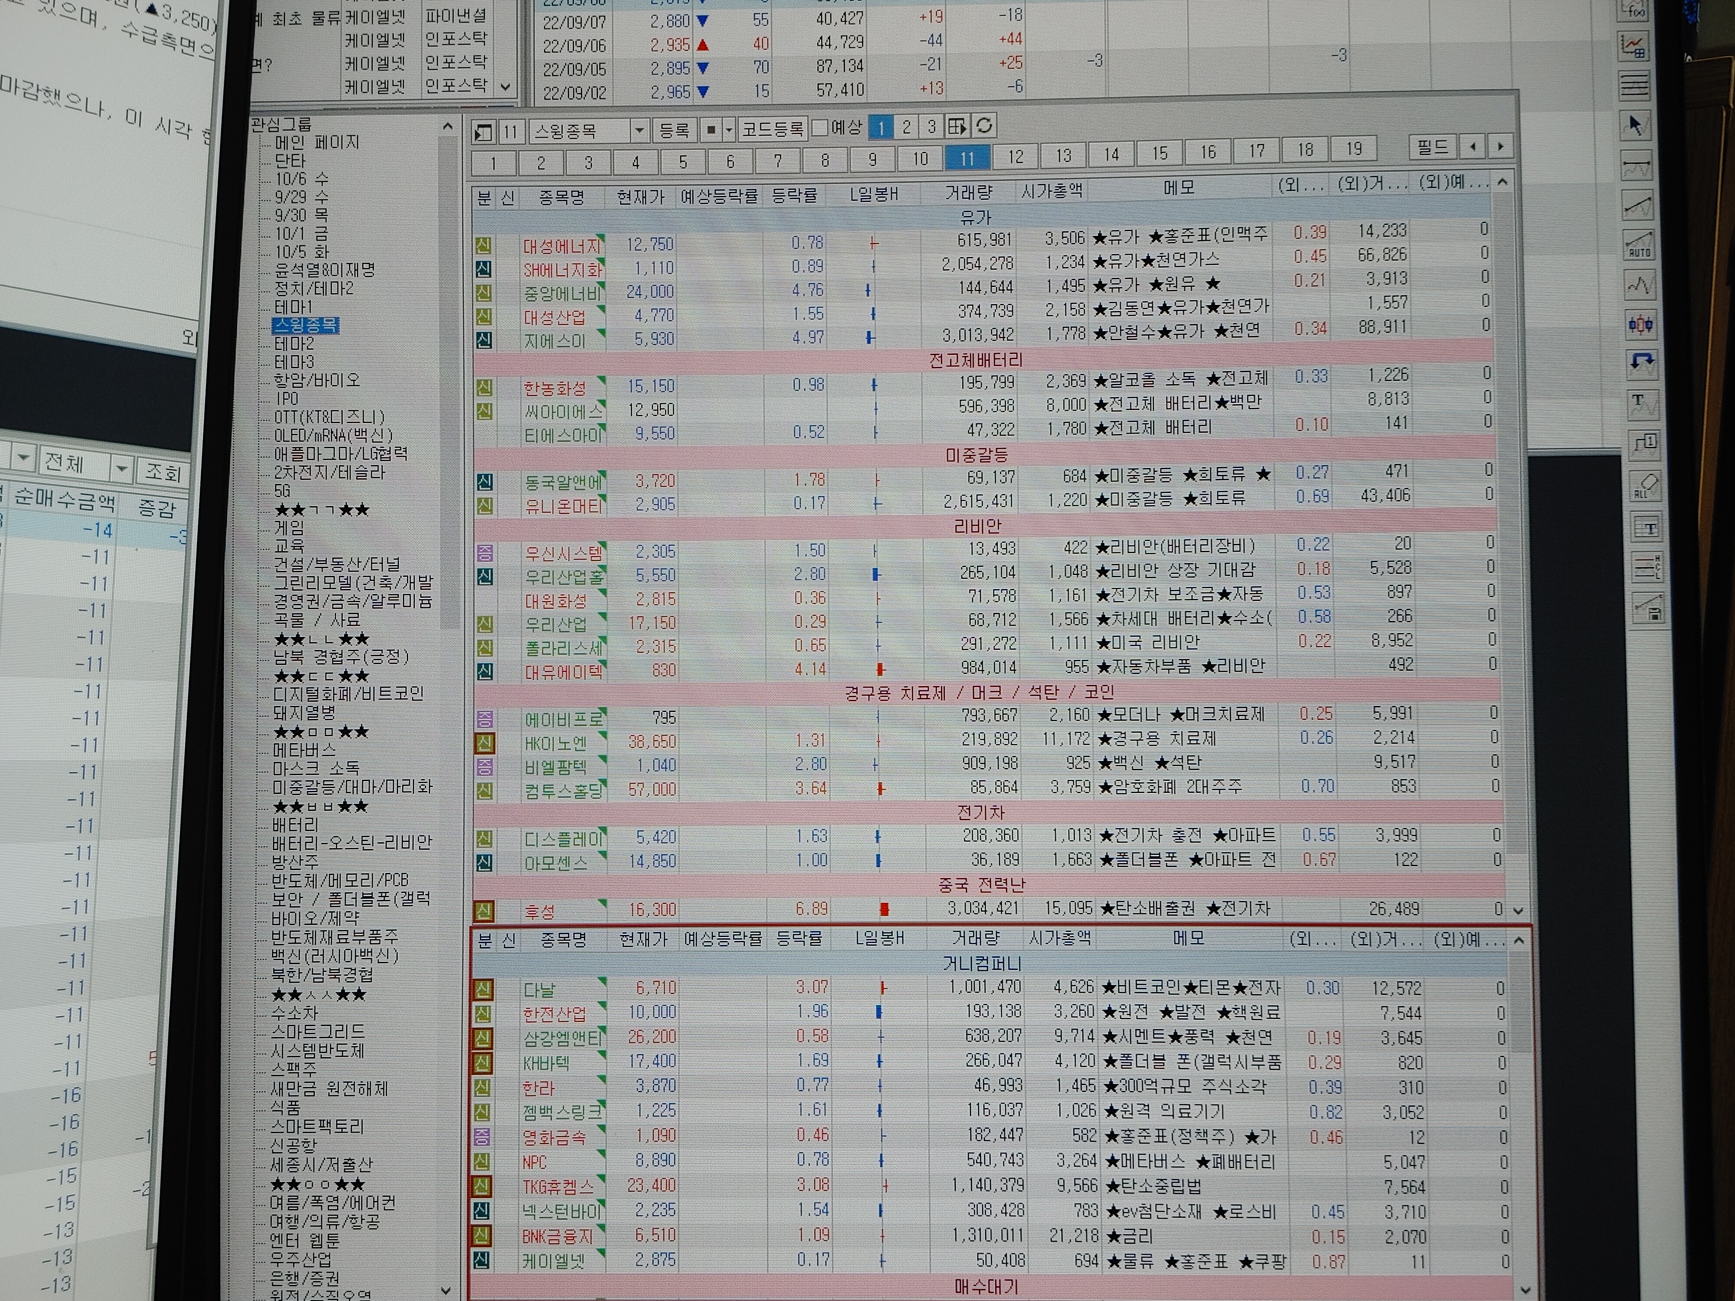Select tab 12

1015,157
